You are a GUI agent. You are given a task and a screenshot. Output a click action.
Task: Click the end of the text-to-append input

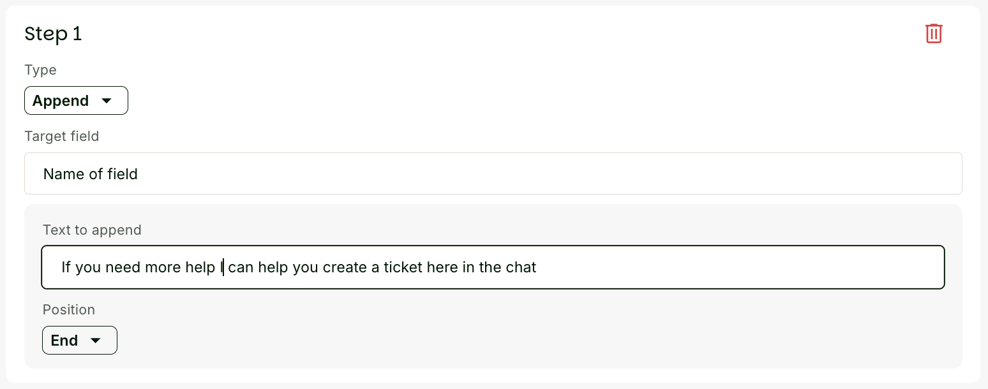pos(734,267)
